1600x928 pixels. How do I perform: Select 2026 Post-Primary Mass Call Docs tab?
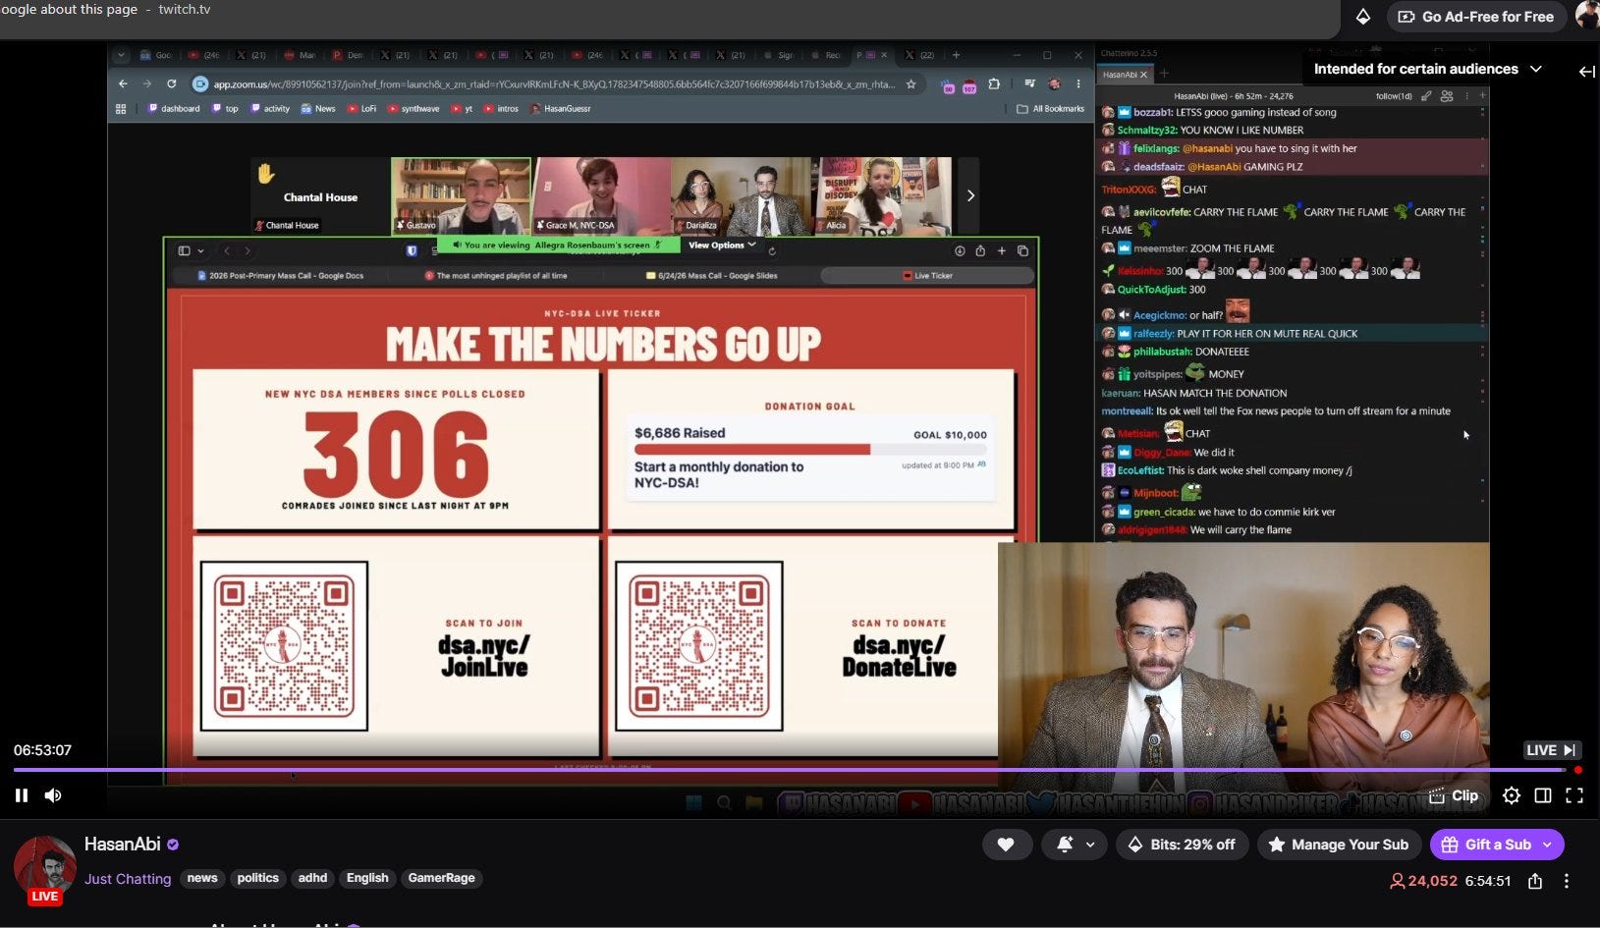[x=281, y=276]
